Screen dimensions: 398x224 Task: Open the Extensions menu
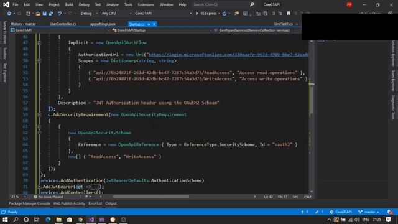[x=146, y=4]
